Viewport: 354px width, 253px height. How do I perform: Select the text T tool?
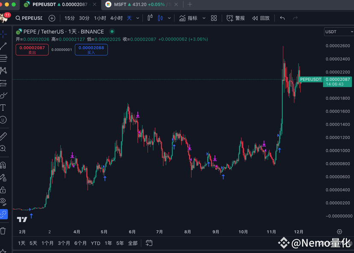point(3,107)
